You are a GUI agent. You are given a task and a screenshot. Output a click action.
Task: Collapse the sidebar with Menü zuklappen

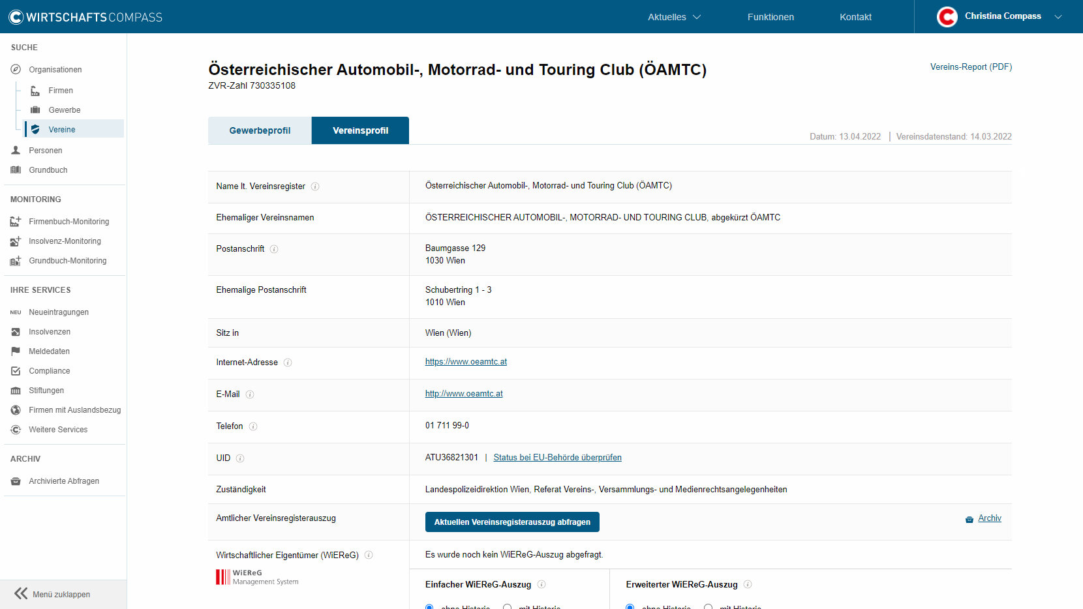coord(52,594)
